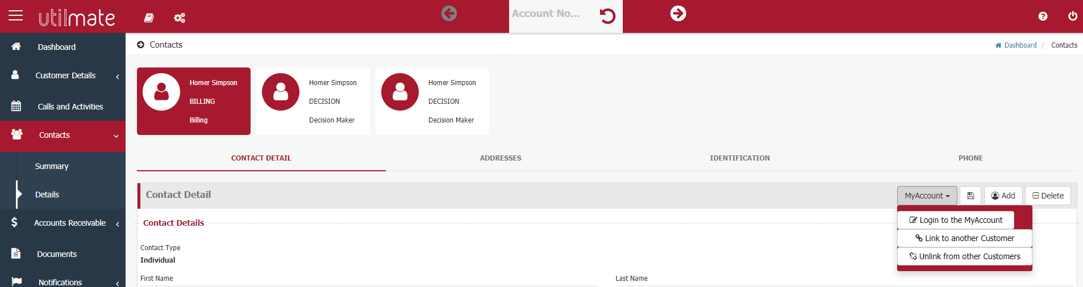Open Dashboard breadcrumb link
Image resolution: width=1083 pixels, height=287 pixels.
coord(1016,45)
